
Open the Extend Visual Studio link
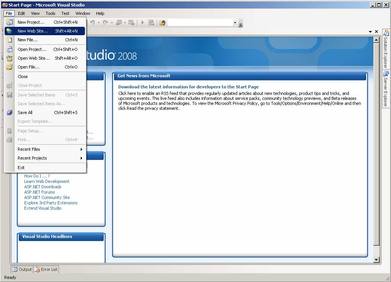point(42,208)
